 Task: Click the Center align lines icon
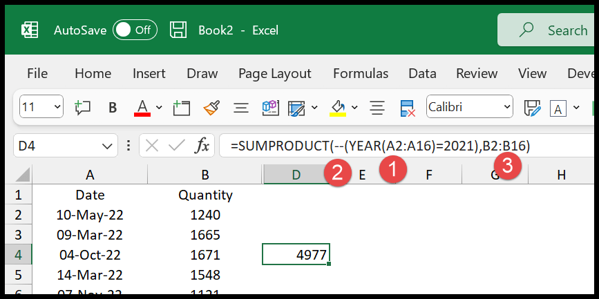(241, 108)
